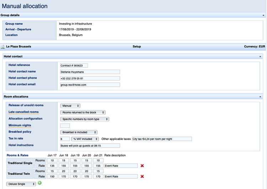Click the 'Setup' heading text
Image resolution: width=267 pixels, height=189 pixels.
click(x=137, y=46)
